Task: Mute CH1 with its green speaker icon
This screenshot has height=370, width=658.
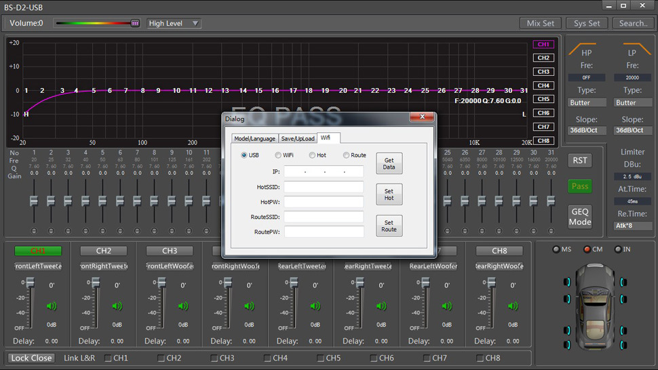Action: tap(52, 306)
